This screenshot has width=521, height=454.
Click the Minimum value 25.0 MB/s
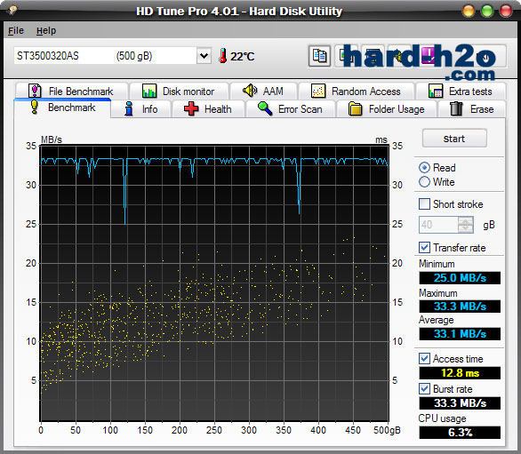pos(460,278)
